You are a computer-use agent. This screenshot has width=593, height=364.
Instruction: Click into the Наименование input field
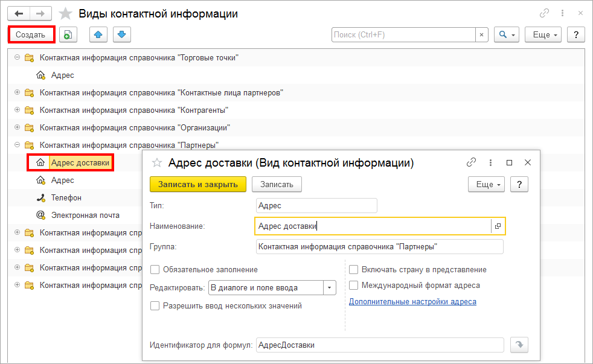click(x=371, y=226)
